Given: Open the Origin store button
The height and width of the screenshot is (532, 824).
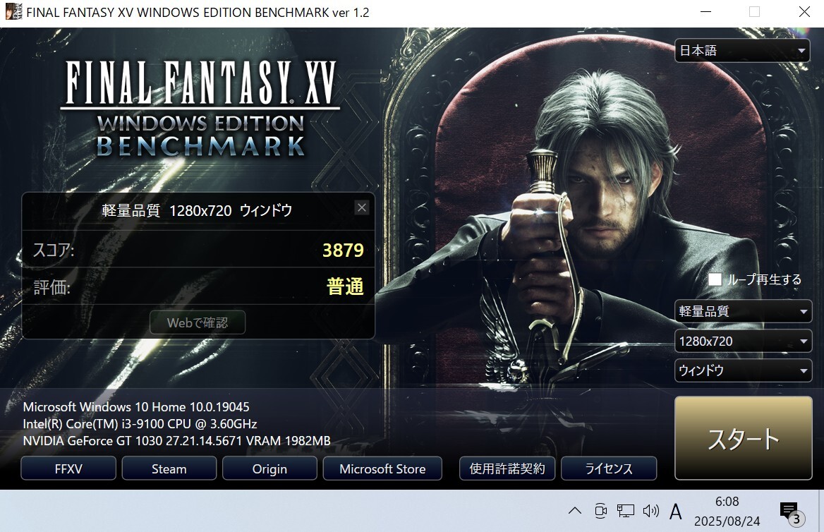Looking at the screenshot, I should [269, 468].
